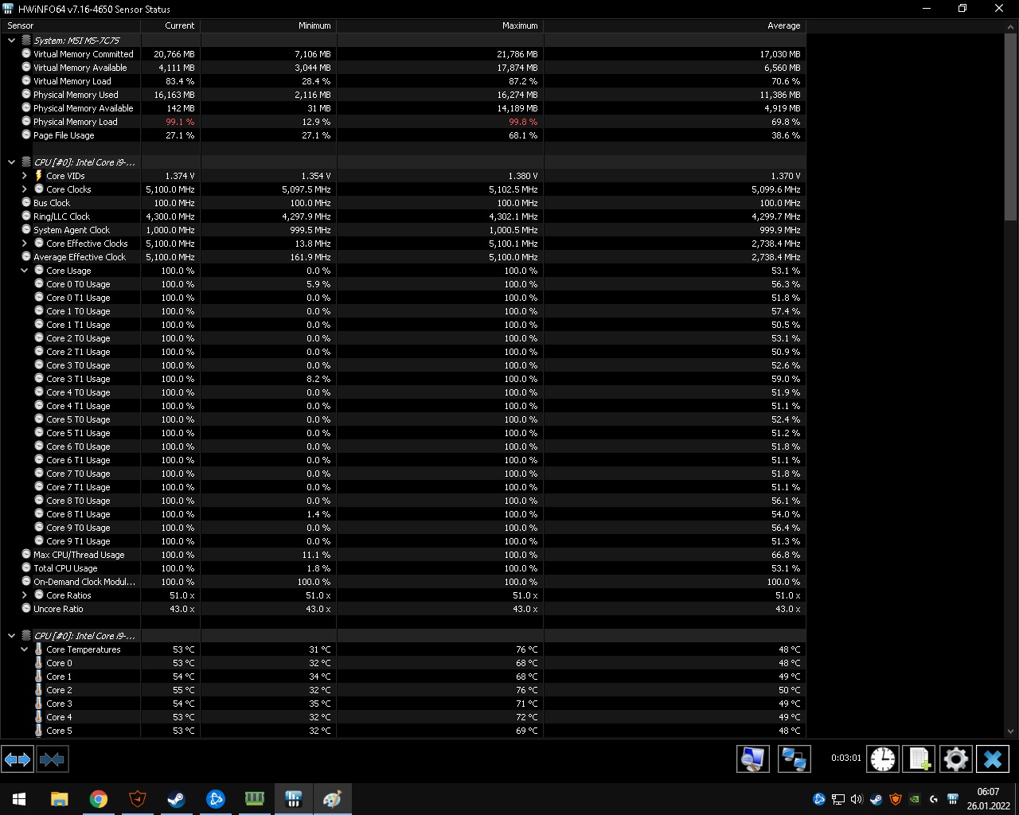Select the Bus Clock row
This screenshot has height=815, width=1019.
pos(403,203)
